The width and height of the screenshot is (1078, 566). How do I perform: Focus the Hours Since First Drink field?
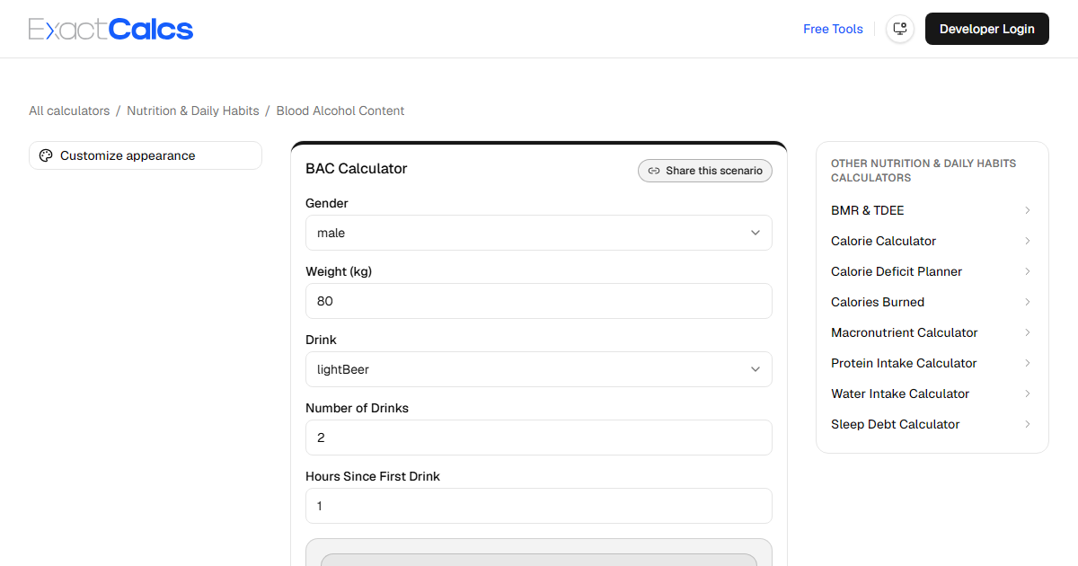pyautogui.click(x=539, y=506)
